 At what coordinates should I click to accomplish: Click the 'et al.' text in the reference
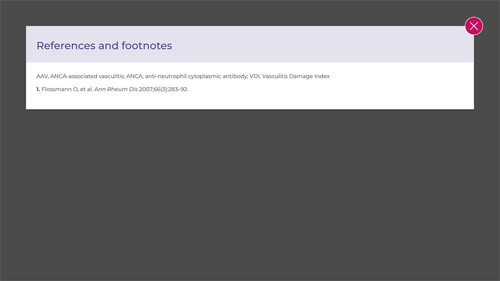pyautogui.click(x=86, y=89)
